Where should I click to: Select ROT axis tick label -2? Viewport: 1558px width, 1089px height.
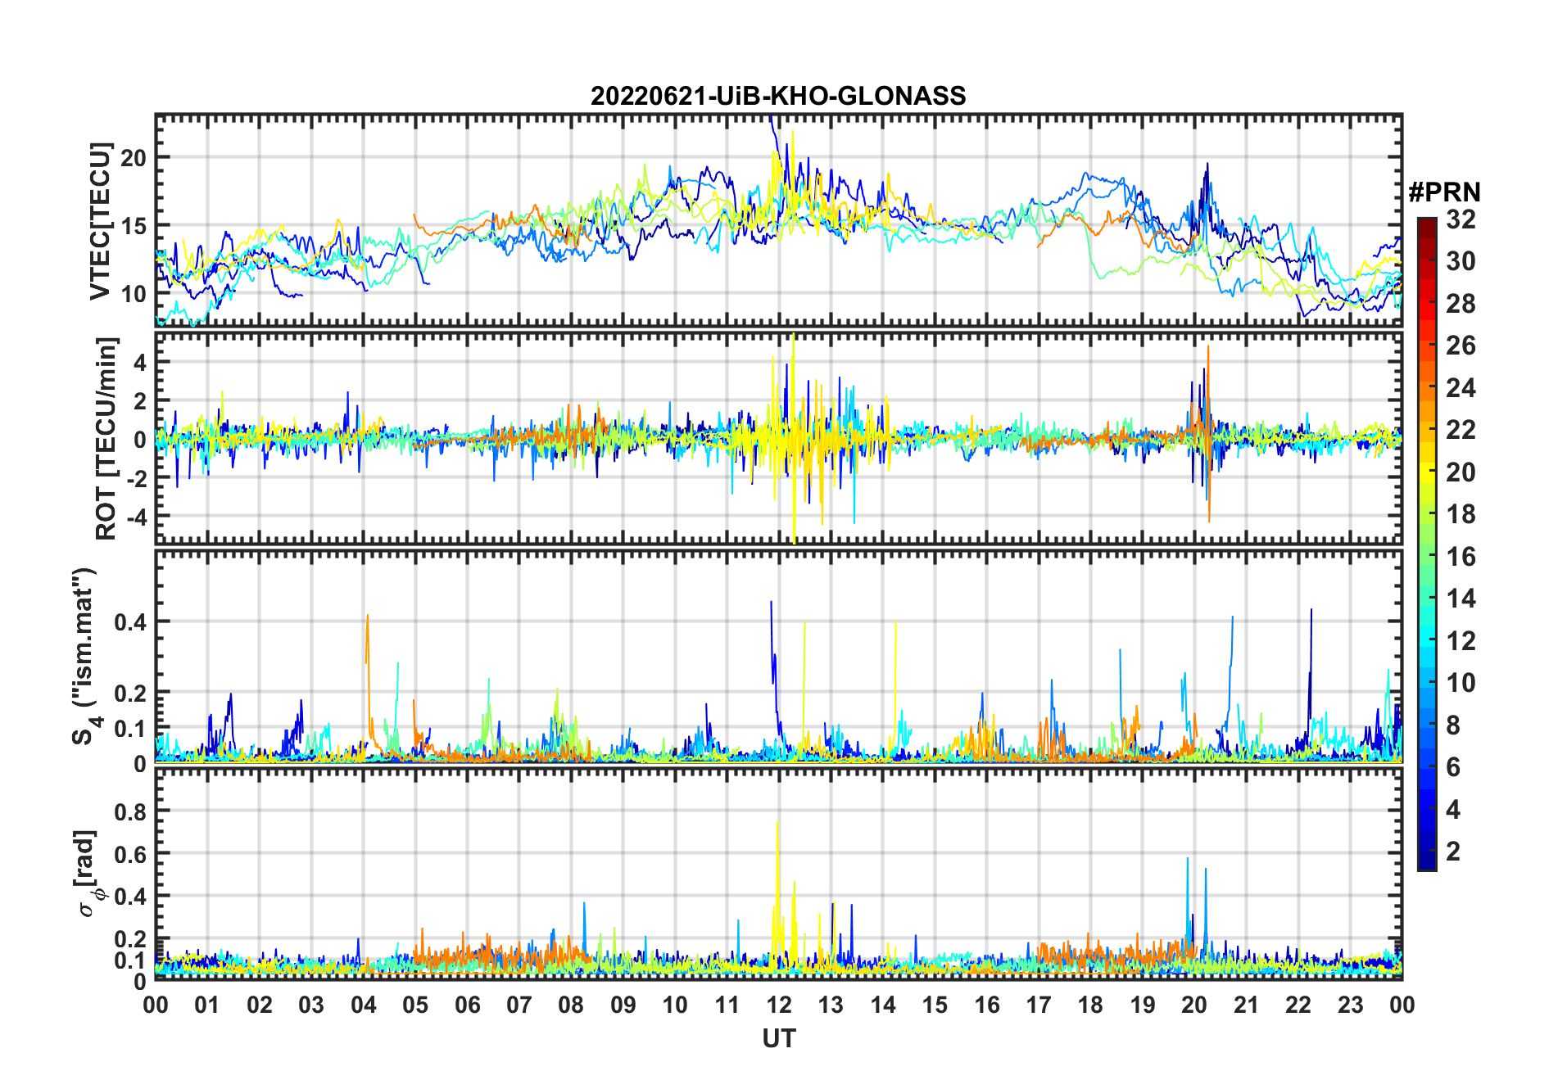point(135,478)
